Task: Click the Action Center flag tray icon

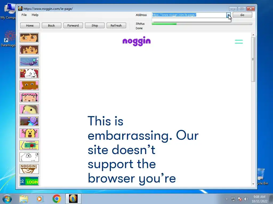Action: click(x=240, y=199)
